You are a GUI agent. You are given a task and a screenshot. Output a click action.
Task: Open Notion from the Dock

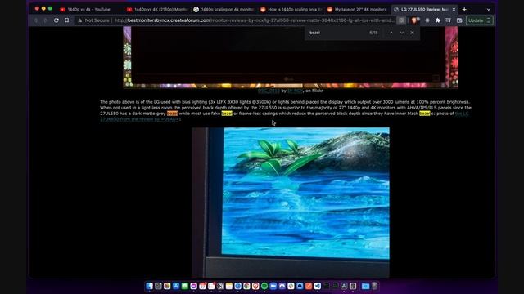pyautogui.click(x=220, y=286)
